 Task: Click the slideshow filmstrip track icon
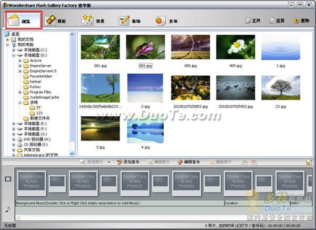pyautogui.click(x=7, y=179)
